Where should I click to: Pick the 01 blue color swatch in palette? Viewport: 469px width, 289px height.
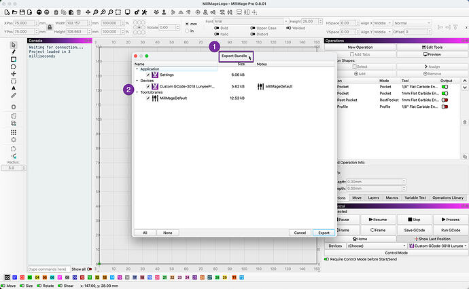click(x=16, y=278)
